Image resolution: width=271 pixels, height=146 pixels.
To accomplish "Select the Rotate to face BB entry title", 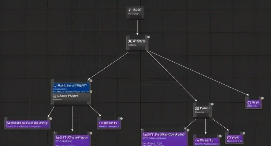I will (x=29, y=123).
